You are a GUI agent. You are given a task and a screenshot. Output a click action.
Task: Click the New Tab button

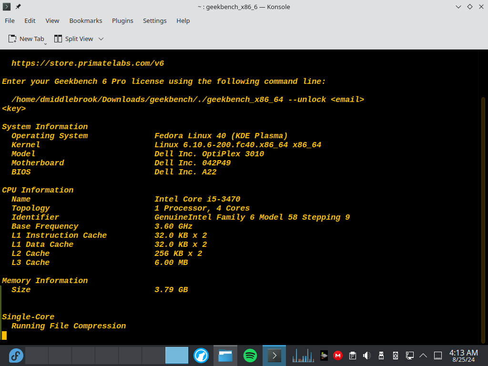click(x=26, y=39)
